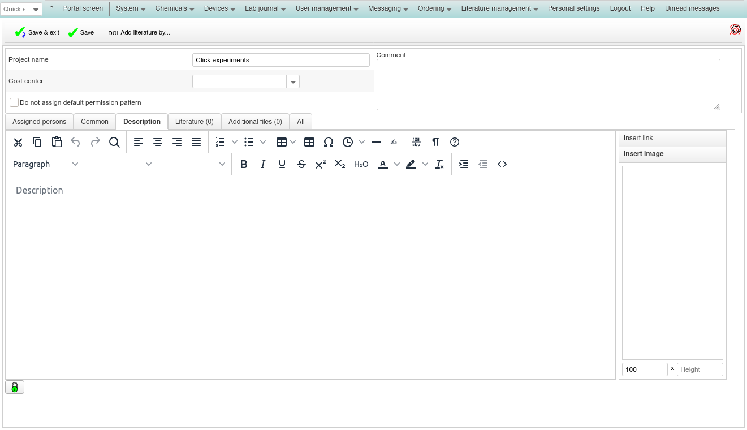Click the green padlock lock icon
The image size is (747, 430).
coord(15,387)
